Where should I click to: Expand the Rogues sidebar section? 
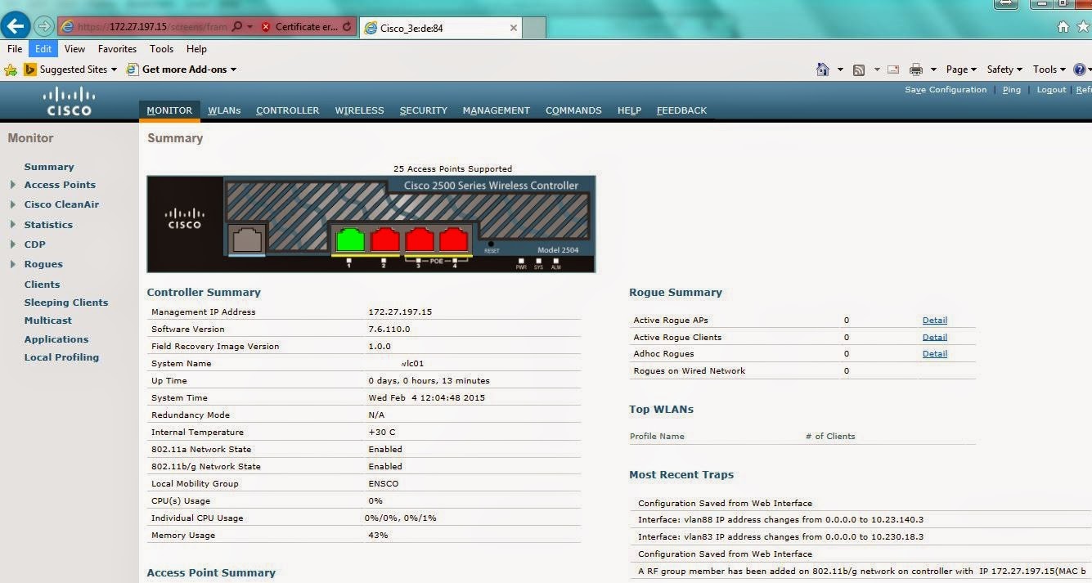pyautogui.click(x=12, y=264)
